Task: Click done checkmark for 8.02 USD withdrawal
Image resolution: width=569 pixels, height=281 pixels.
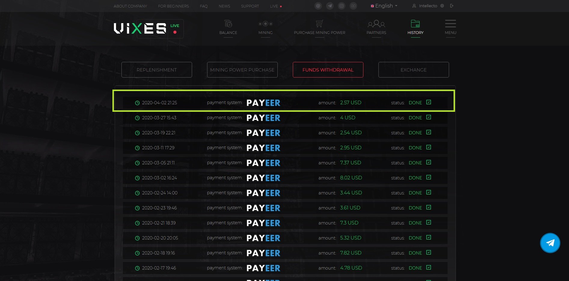Action: point(429,177)
